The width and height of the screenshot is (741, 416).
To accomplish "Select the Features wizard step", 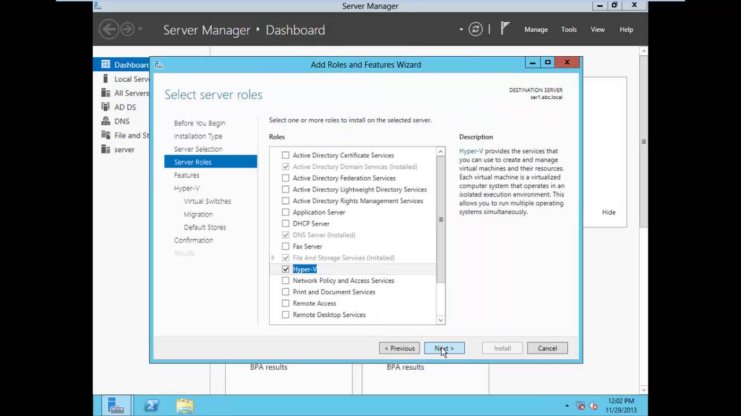I will (186, 175).
